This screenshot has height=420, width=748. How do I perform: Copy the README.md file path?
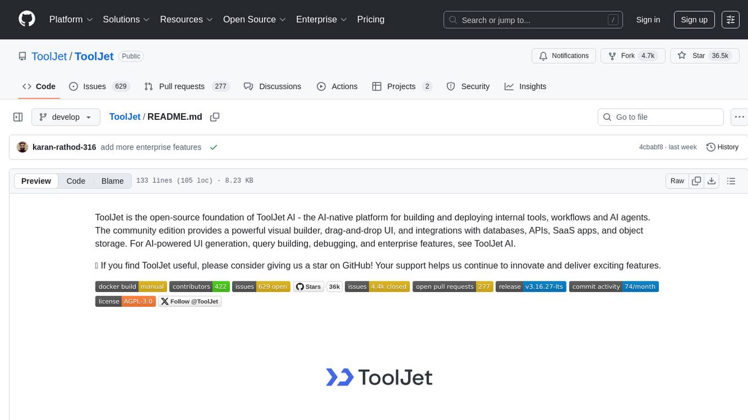(x=215, y=117)
